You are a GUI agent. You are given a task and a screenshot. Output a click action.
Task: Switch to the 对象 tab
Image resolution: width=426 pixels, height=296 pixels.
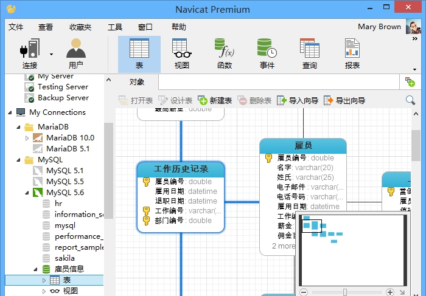[137, 82]
